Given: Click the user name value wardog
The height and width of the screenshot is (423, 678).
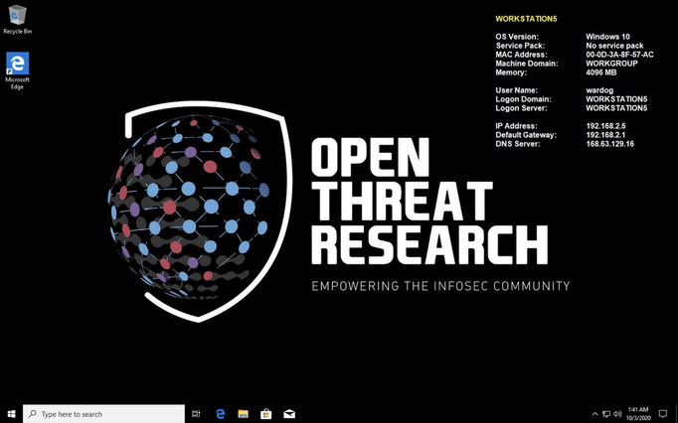Looking at the screenshot, I should coord(599,90).
